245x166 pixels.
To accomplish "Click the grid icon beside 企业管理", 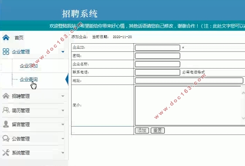I will [x=6, y=51].
